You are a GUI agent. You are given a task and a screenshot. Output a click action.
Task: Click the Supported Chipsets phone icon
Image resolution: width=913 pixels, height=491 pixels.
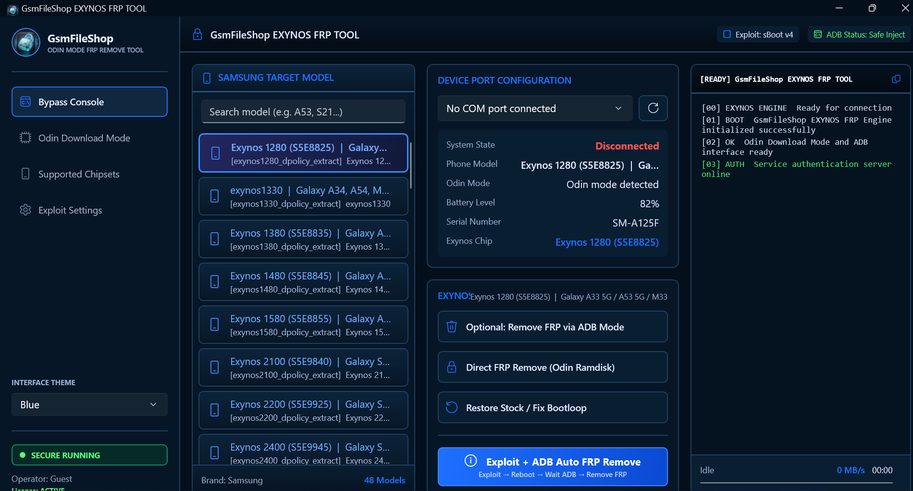pyautogui.click(x=25, y=174)
